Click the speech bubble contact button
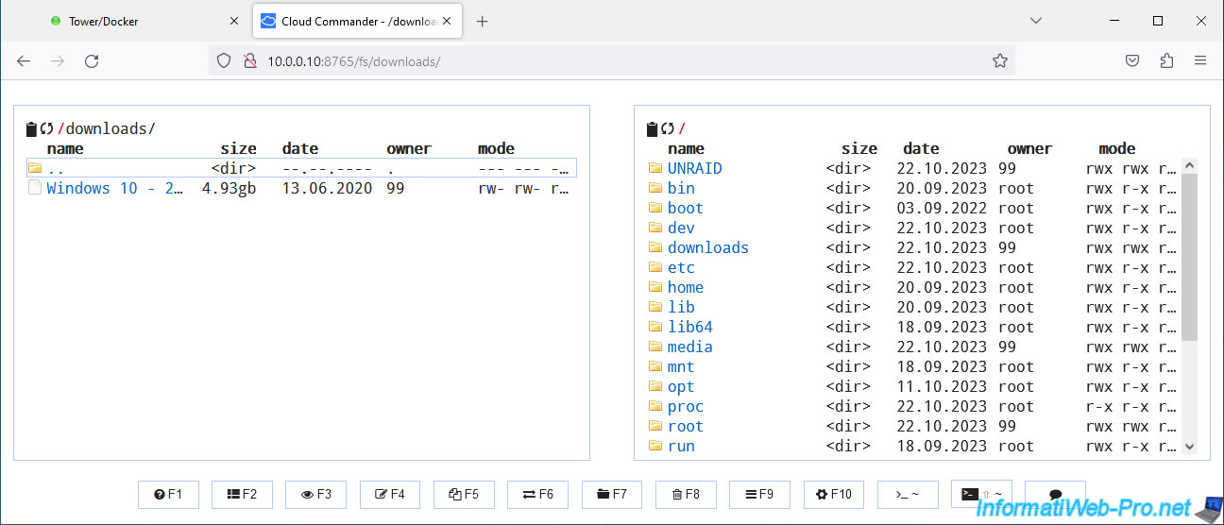1224x525 pixels. pos(1055,494)
